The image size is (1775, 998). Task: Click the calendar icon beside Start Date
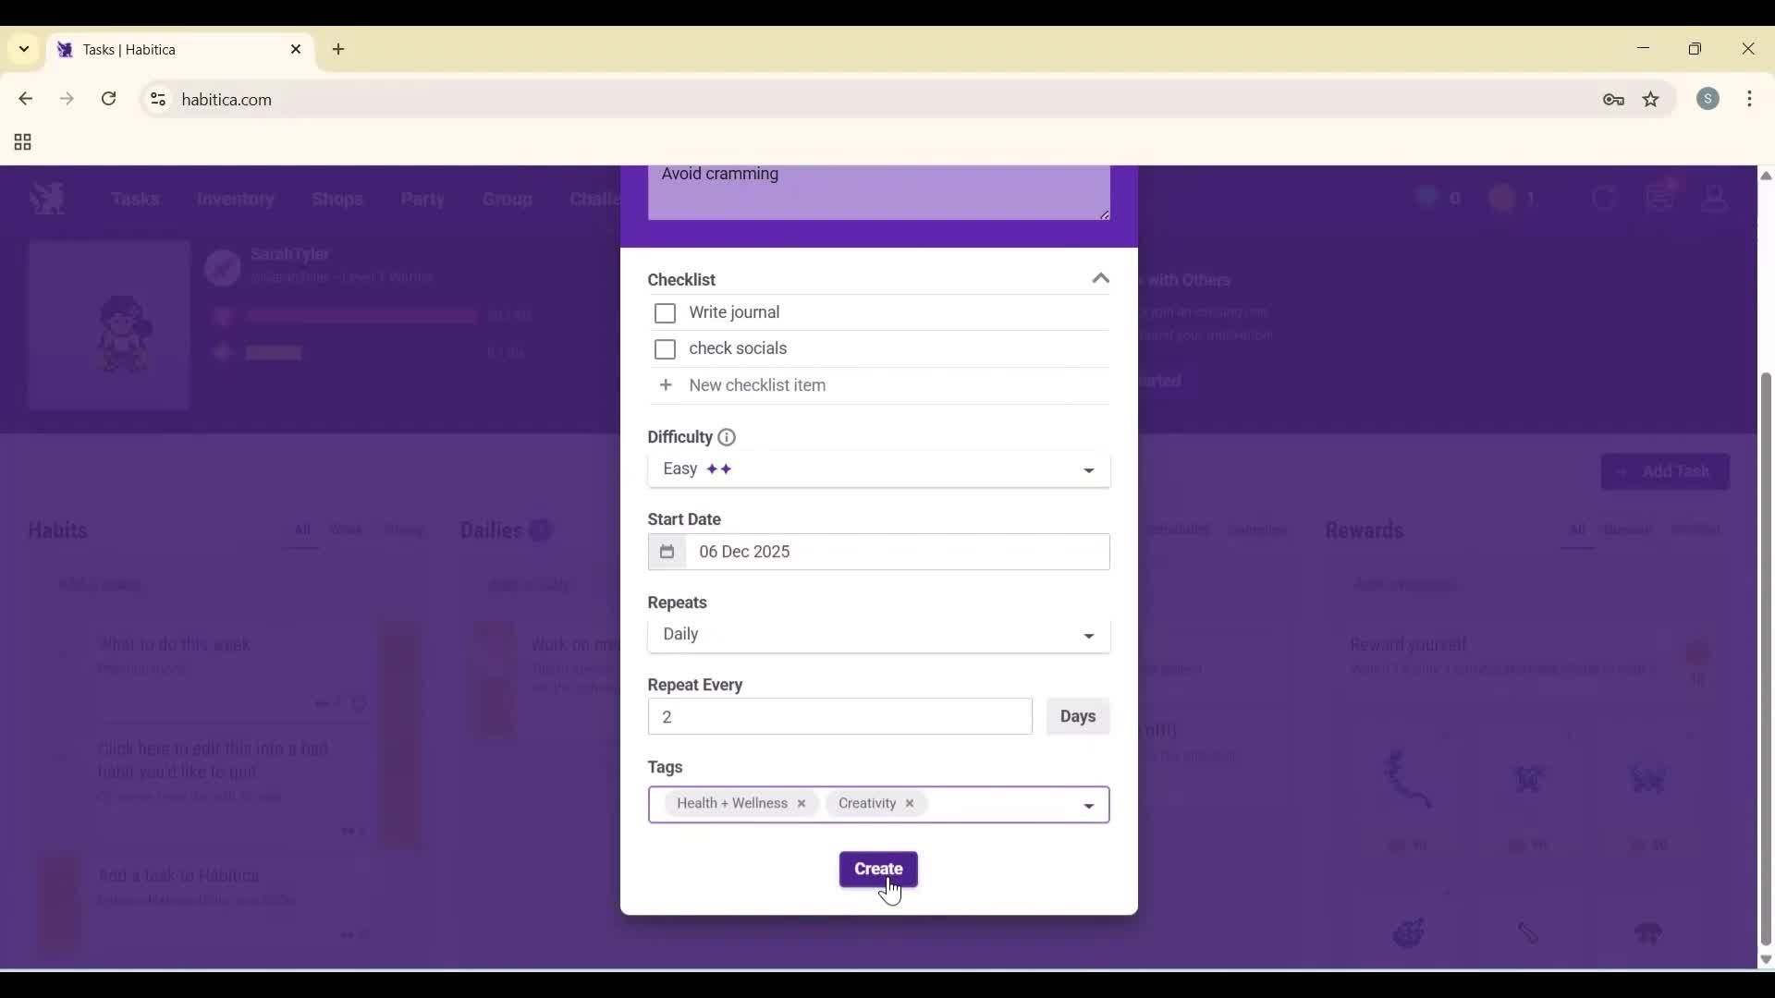coord(667,552)
